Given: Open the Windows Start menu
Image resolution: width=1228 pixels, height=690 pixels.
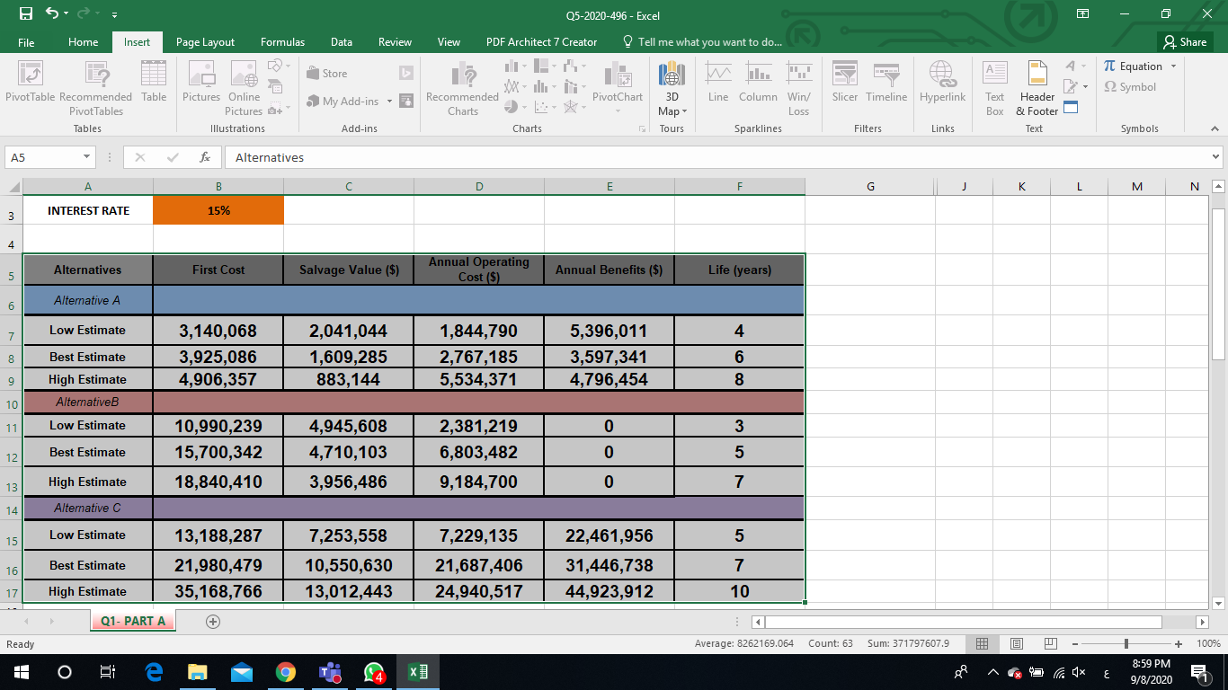Looking at the screenshot, I should [22, 672].
